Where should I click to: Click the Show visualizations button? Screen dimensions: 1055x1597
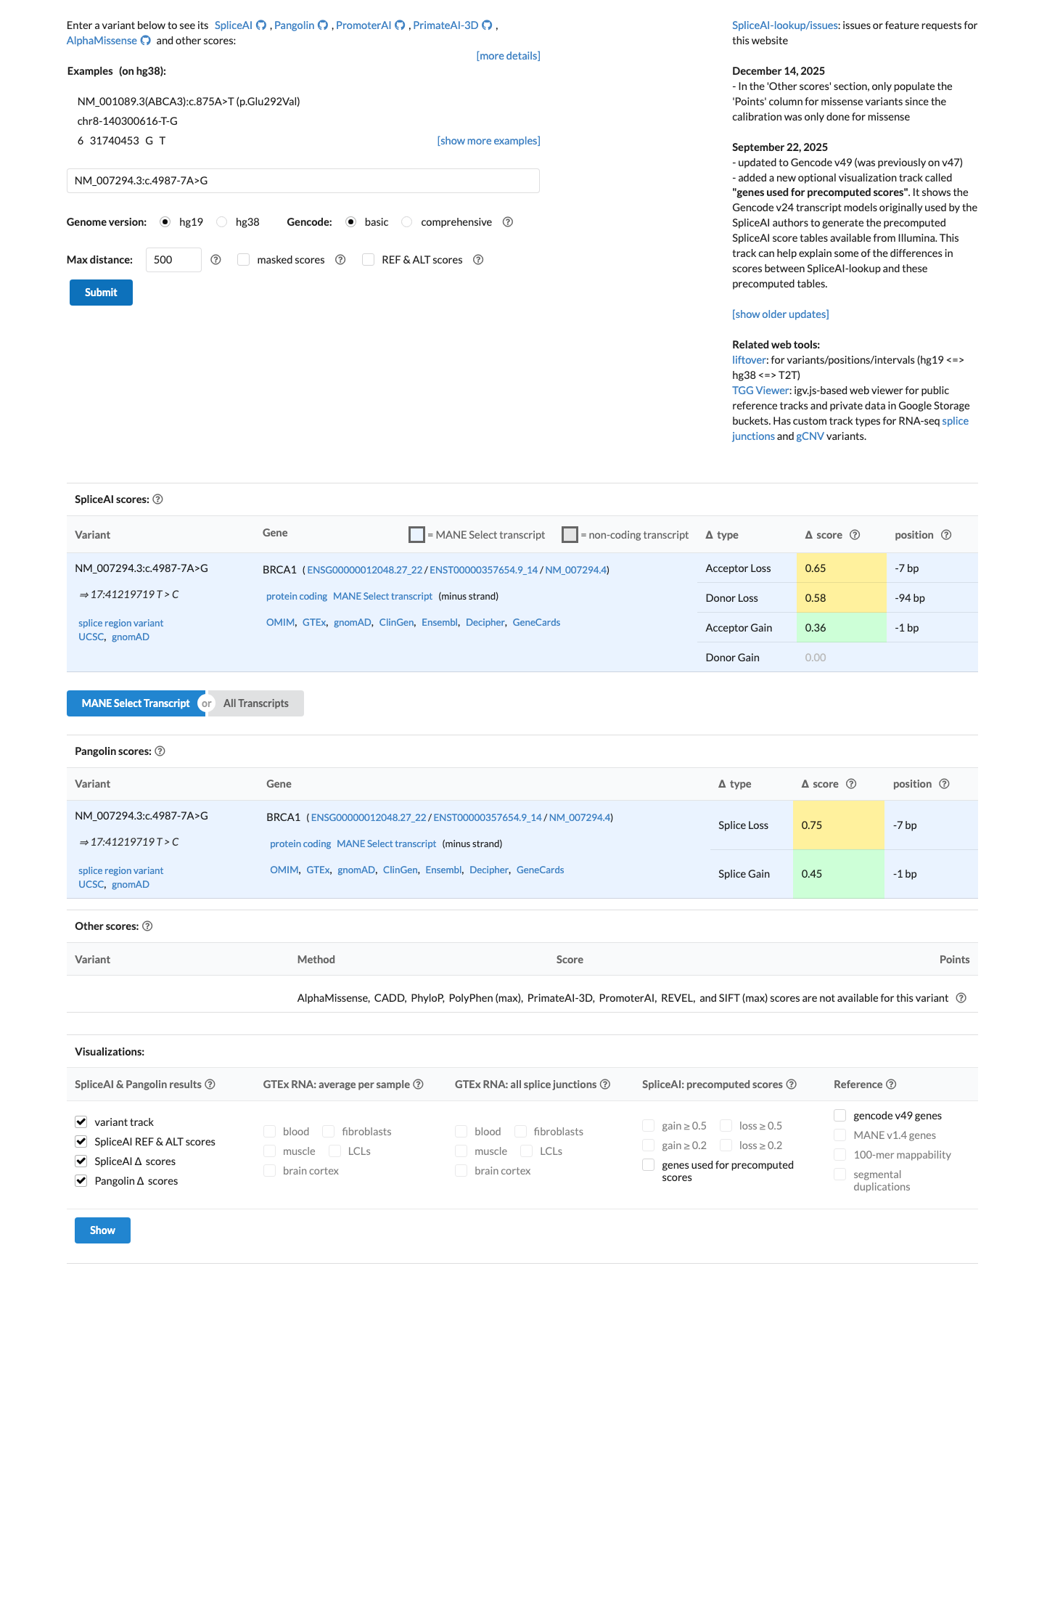102,1230
